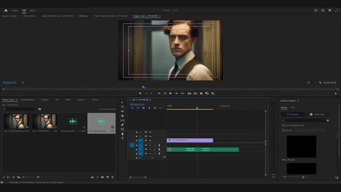
Task: Switch to the Import tab
Action: [x=15, y=11]
